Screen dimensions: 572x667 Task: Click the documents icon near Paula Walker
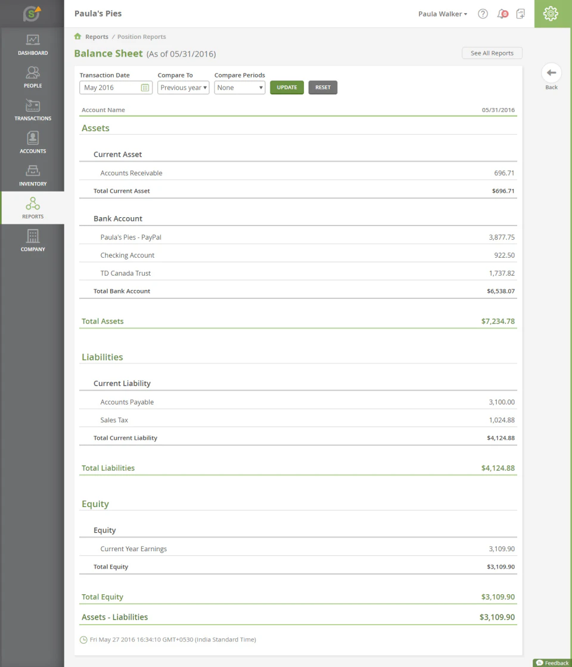click(520, 14)
